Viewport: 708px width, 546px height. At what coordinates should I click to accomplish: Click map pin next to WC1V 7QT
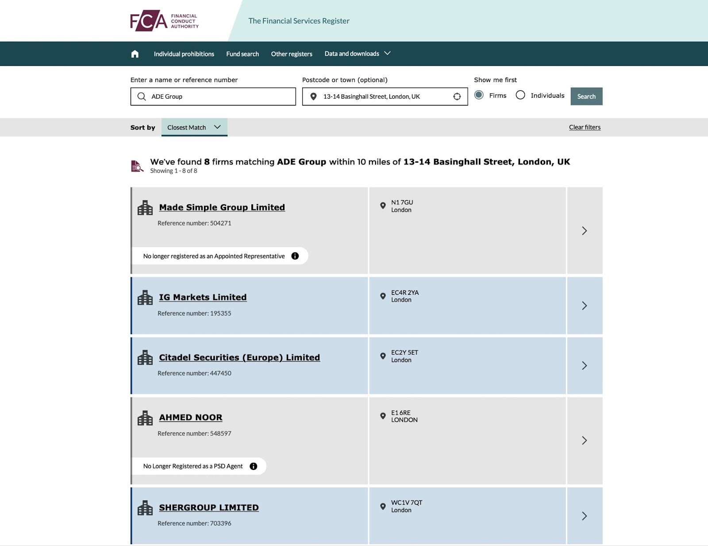pyautogui.click(x=383, y=506)
